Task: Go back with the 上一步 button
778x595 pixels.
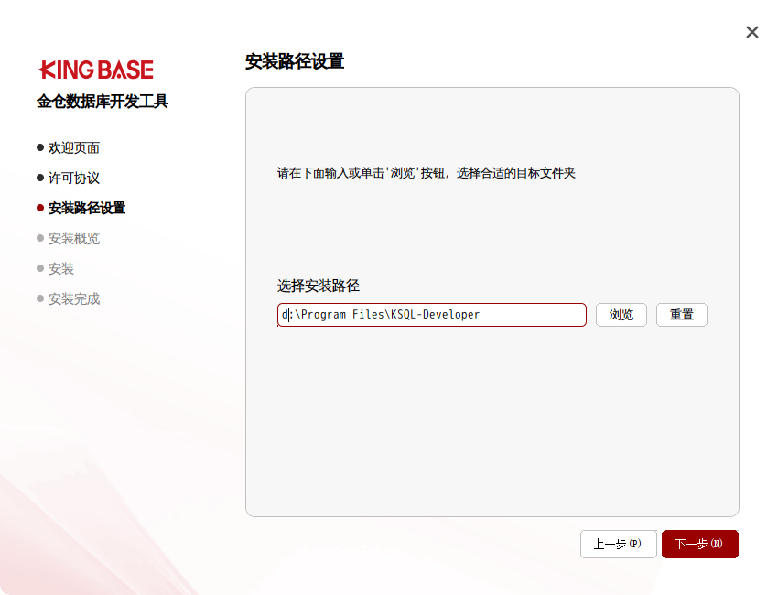Action: click(x=618, y=544)
